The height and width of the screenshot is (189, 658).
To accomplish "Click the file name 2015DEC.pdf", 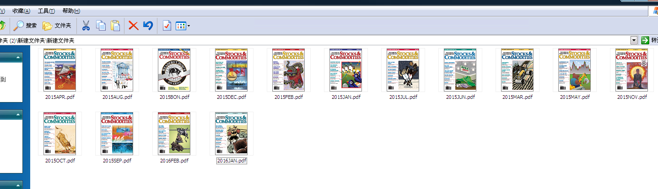I will coord(232,97).
